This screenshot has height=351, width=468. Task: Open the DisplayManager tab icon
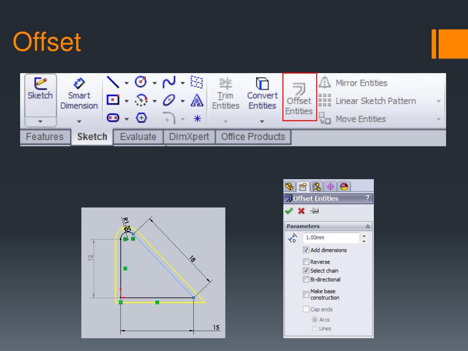(x=344, y=187)
